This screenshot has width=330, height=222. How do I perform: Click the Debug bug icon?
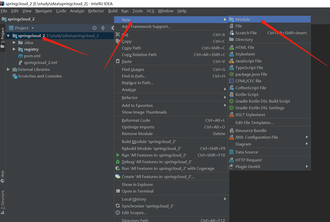click(x=118, y=162)
